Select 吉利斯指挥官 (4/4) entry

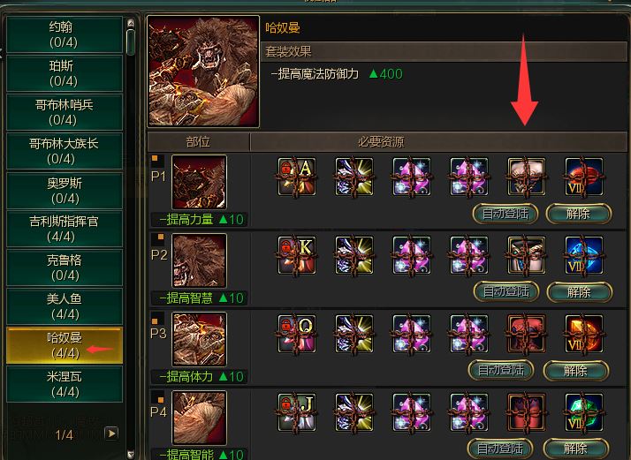65,229
